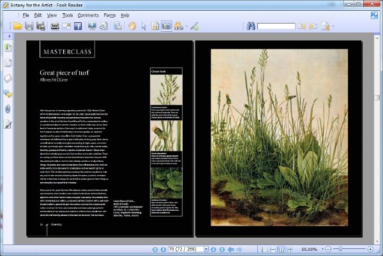Click the overlapping windows toolbar icon
Viewport: 383px width, 256px height.
pyautogui.click(x=117, y=26)
